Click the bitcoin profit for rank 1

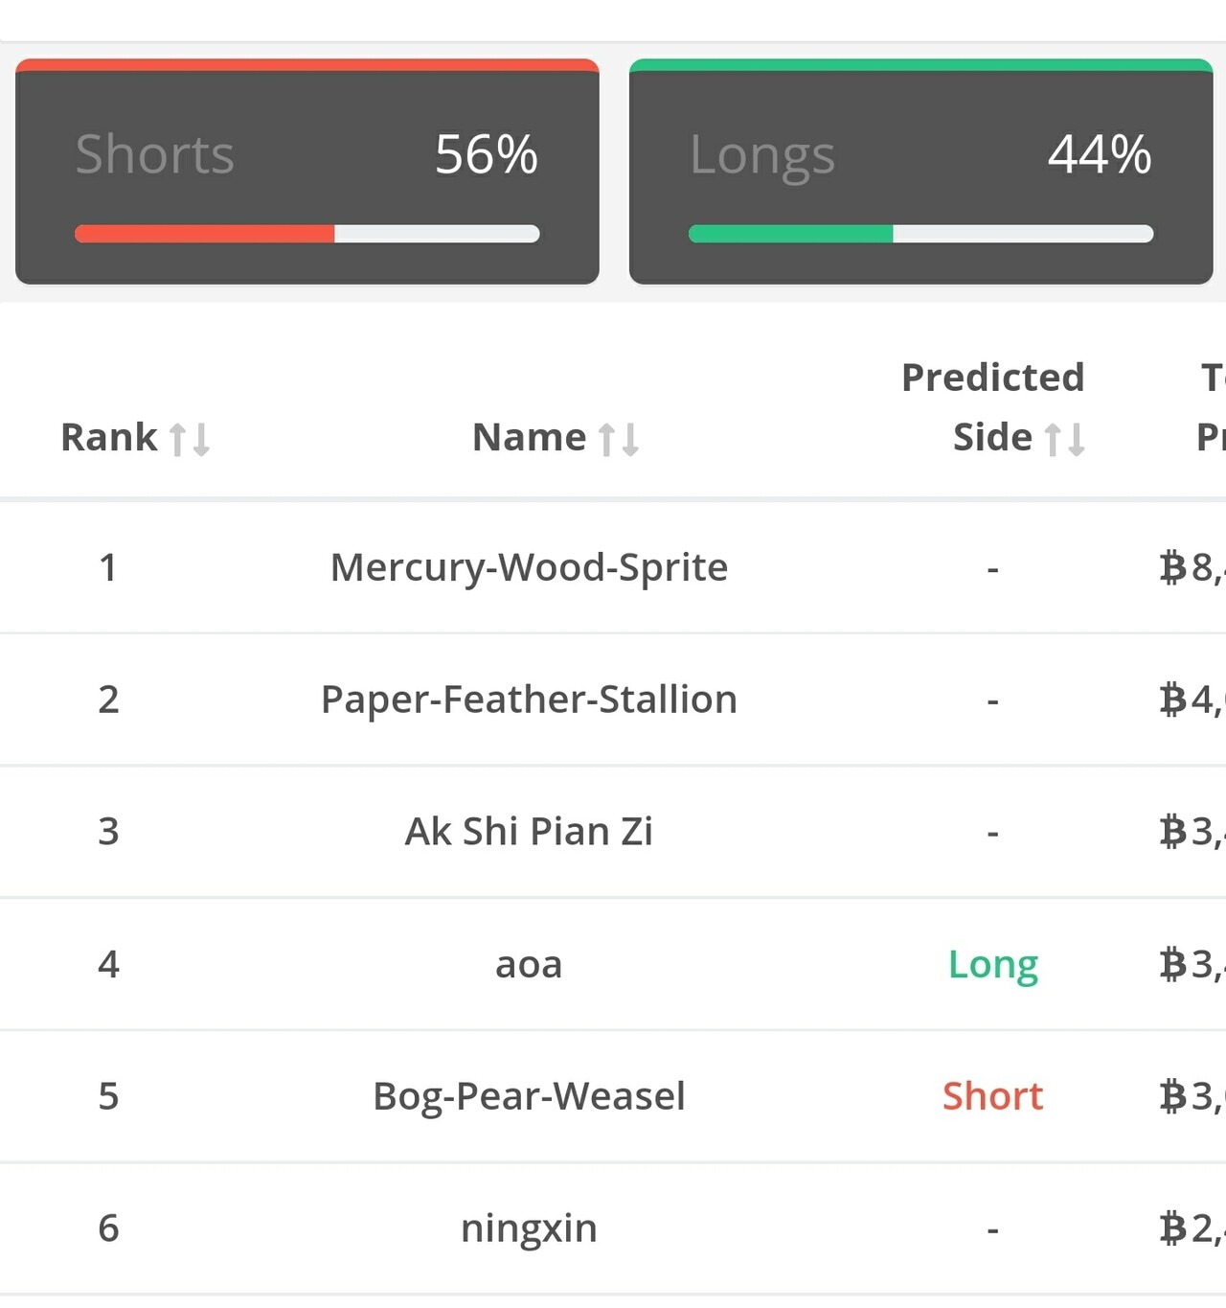tap(1191, 567)
